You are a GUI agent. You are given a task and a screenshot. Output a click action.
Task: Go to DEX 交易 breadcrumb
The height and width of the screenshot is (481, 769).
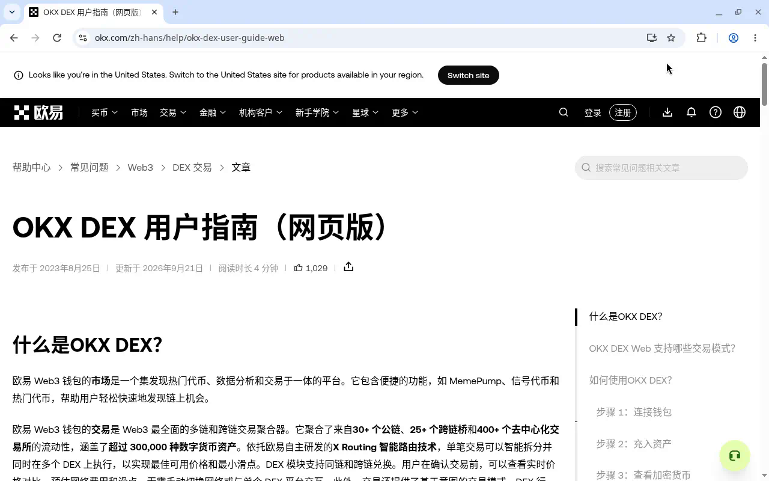tap(192, 168)
